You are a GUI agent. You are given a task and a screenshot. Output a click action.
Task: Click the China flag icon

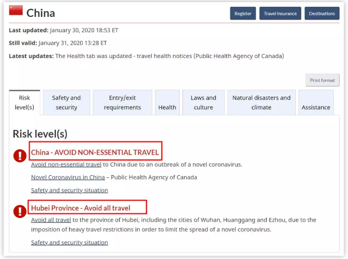pyautogui.click(x=16, y=11)
